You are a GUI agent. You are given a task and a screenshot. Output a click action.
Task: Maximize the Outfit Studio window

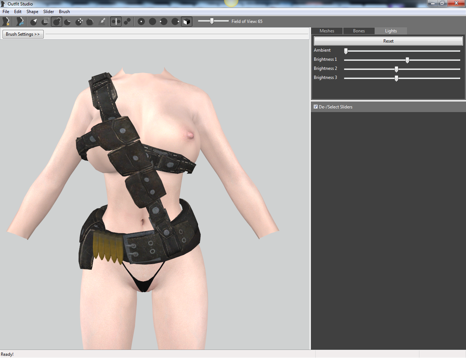point(442,3)
